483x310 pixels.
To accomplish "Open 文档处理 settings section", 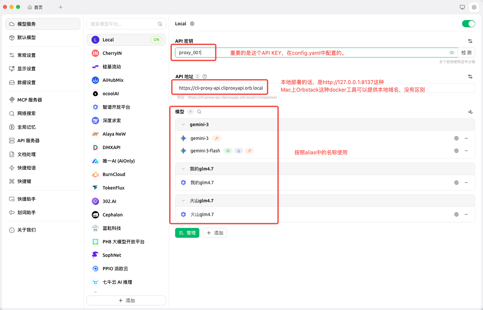I will 43,154.
